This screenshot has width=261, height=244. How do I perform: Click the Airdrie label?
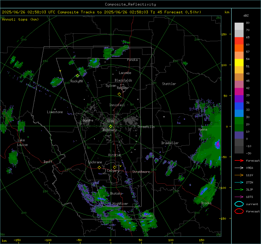(x=114, y=155)
